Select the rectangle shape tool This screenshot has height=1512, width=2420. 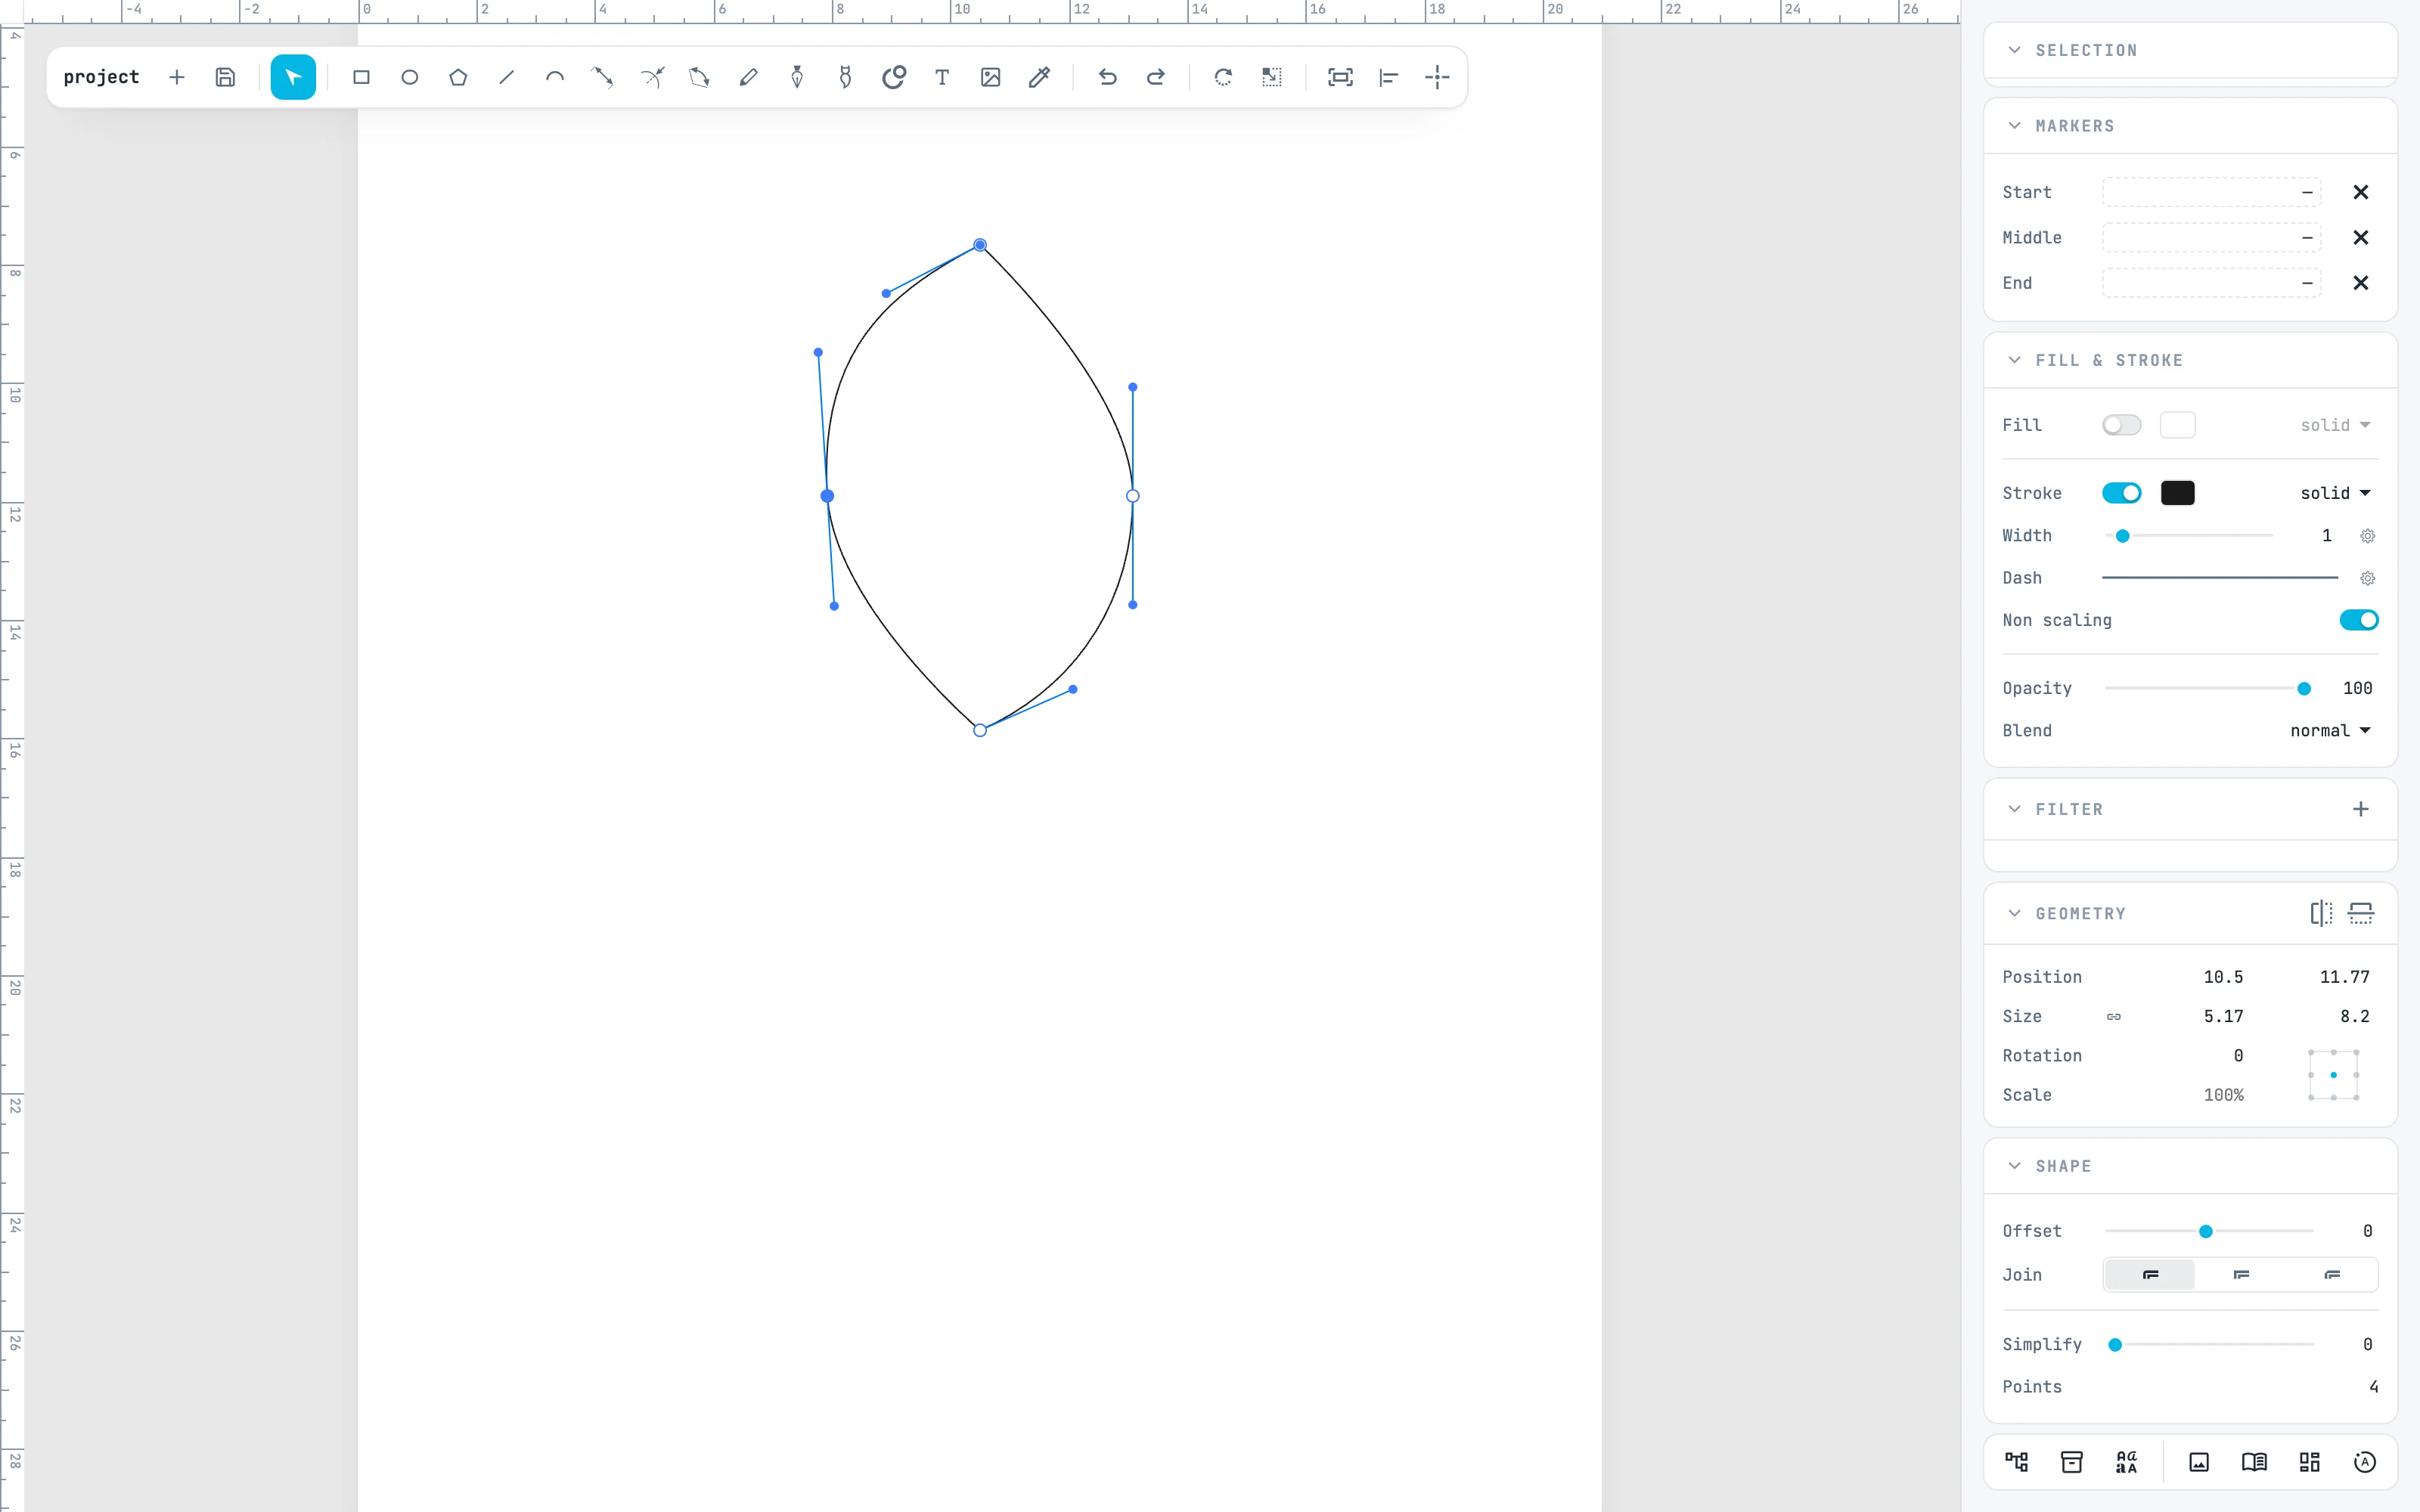[361, 77]
